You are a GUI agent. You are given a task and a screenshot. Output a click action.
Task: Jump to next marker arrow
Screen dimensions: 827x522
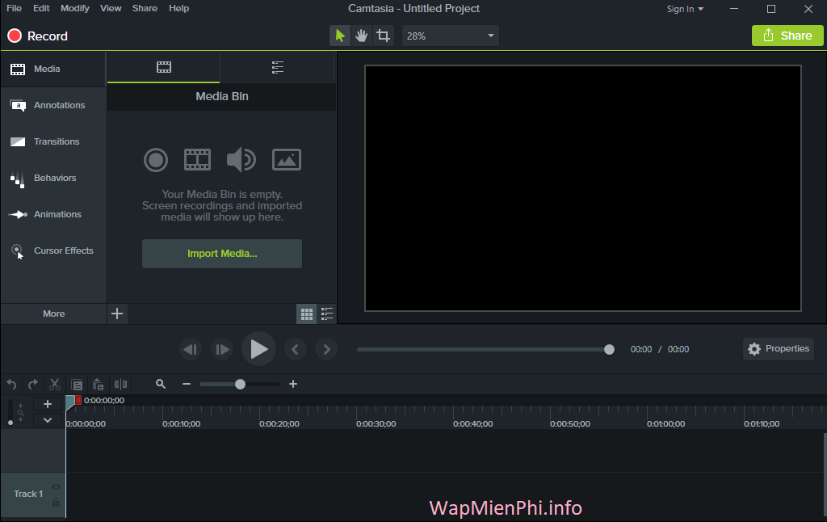coord(326,349)
